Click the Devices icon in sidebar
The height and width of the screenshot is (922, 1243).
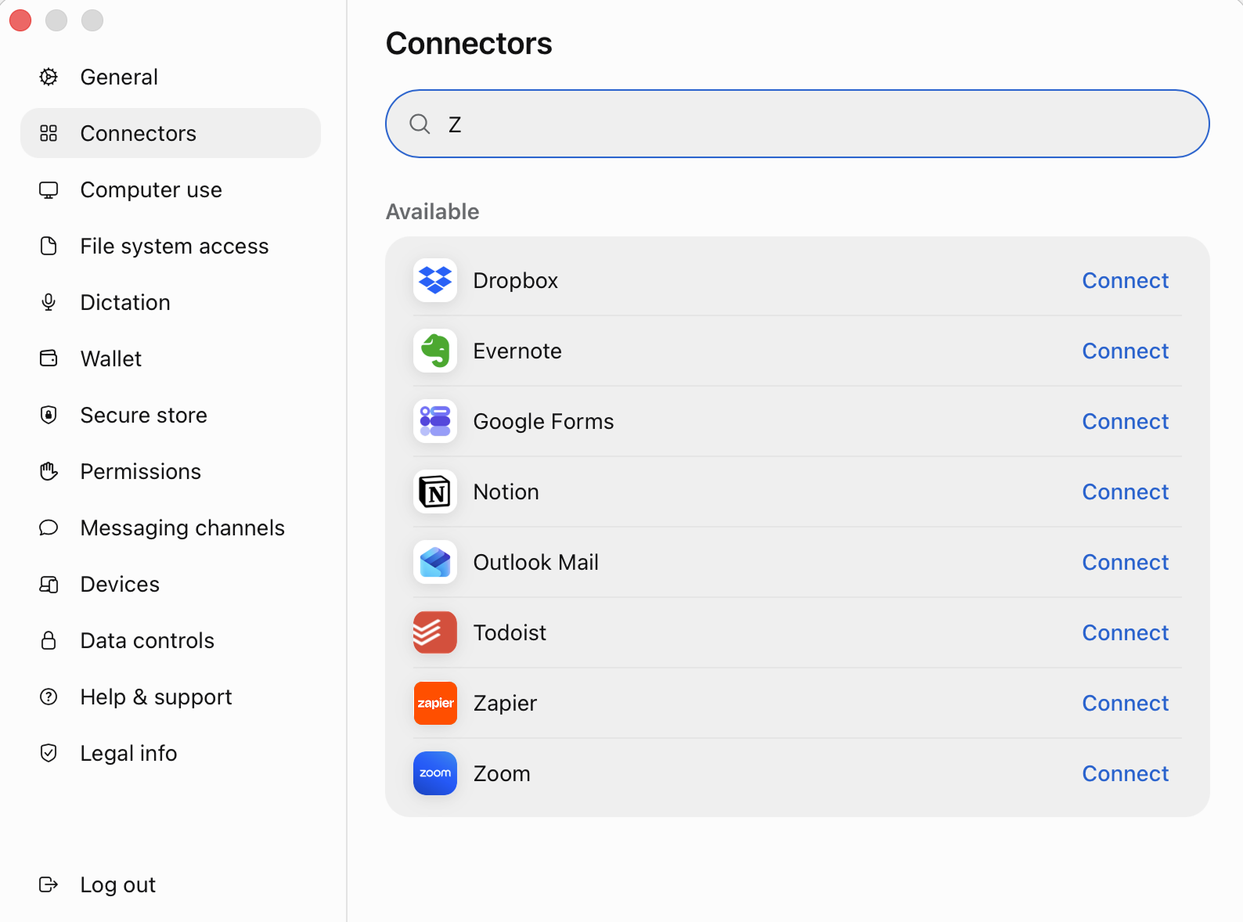coord(49,584)
